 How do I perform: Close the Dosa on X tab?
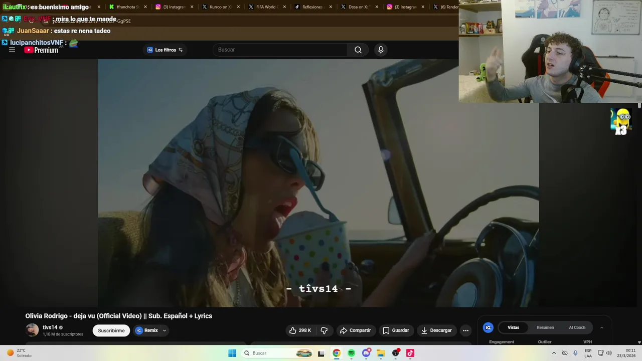(377, 7)
